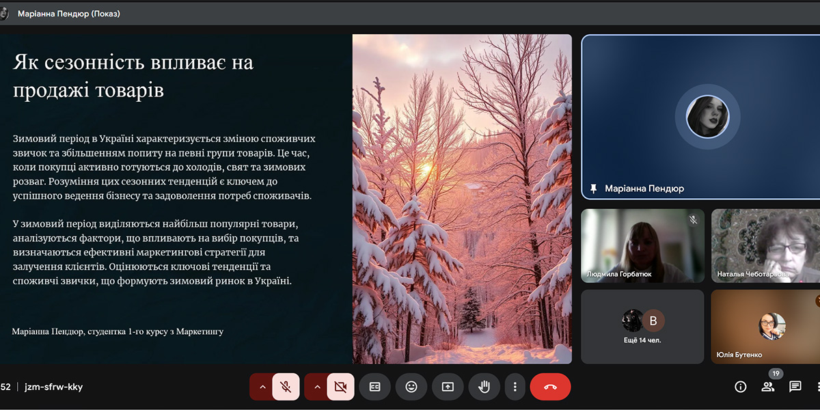This screenshot has height=410, width=820.
Task: Open the emoji reactions button
Action: 411,387
